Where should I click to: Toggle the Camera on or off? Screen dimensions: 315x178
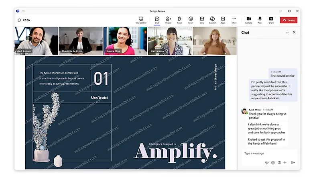click(x=248, y=20)
